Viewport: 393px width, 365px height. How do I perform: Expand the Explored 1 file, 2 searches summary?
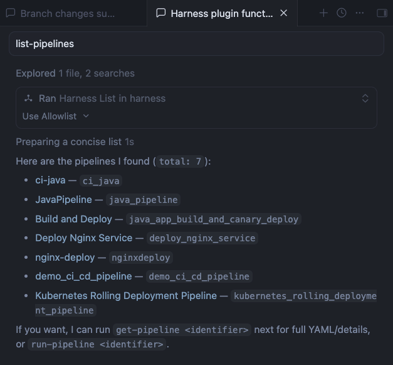[x=75, y=74]
